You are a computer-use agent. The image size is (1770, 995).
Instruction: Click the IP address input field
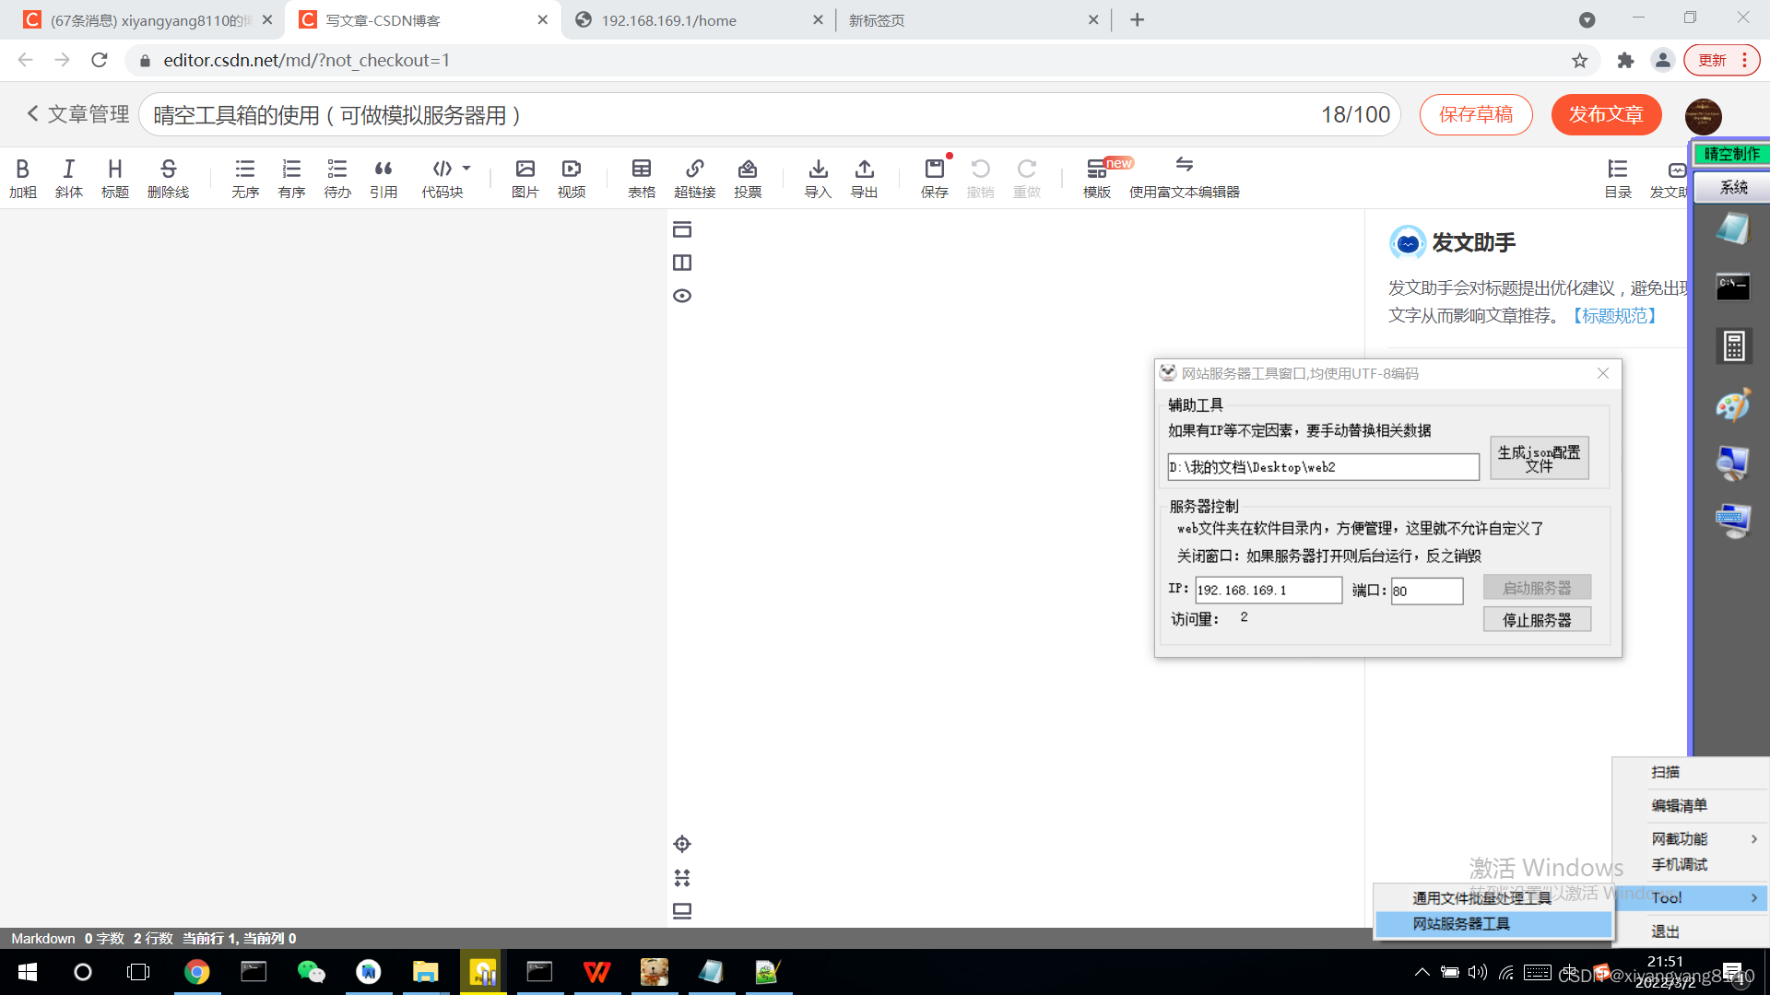[x=1268, y=590]
